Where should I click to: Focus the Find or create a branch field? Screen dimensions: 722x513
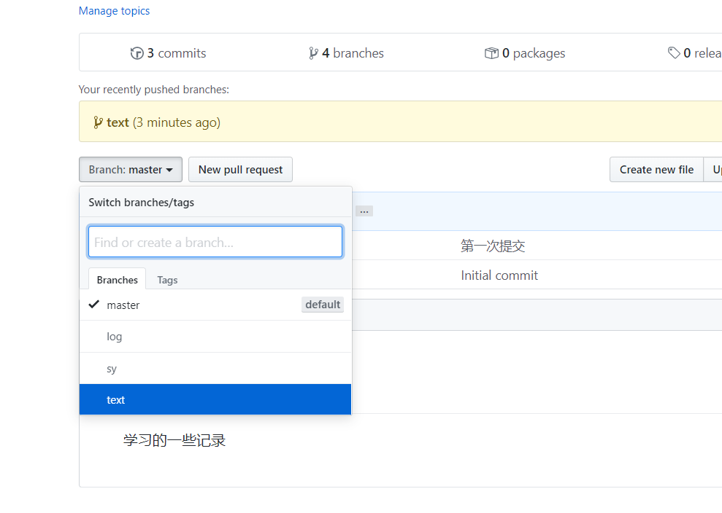215,242
